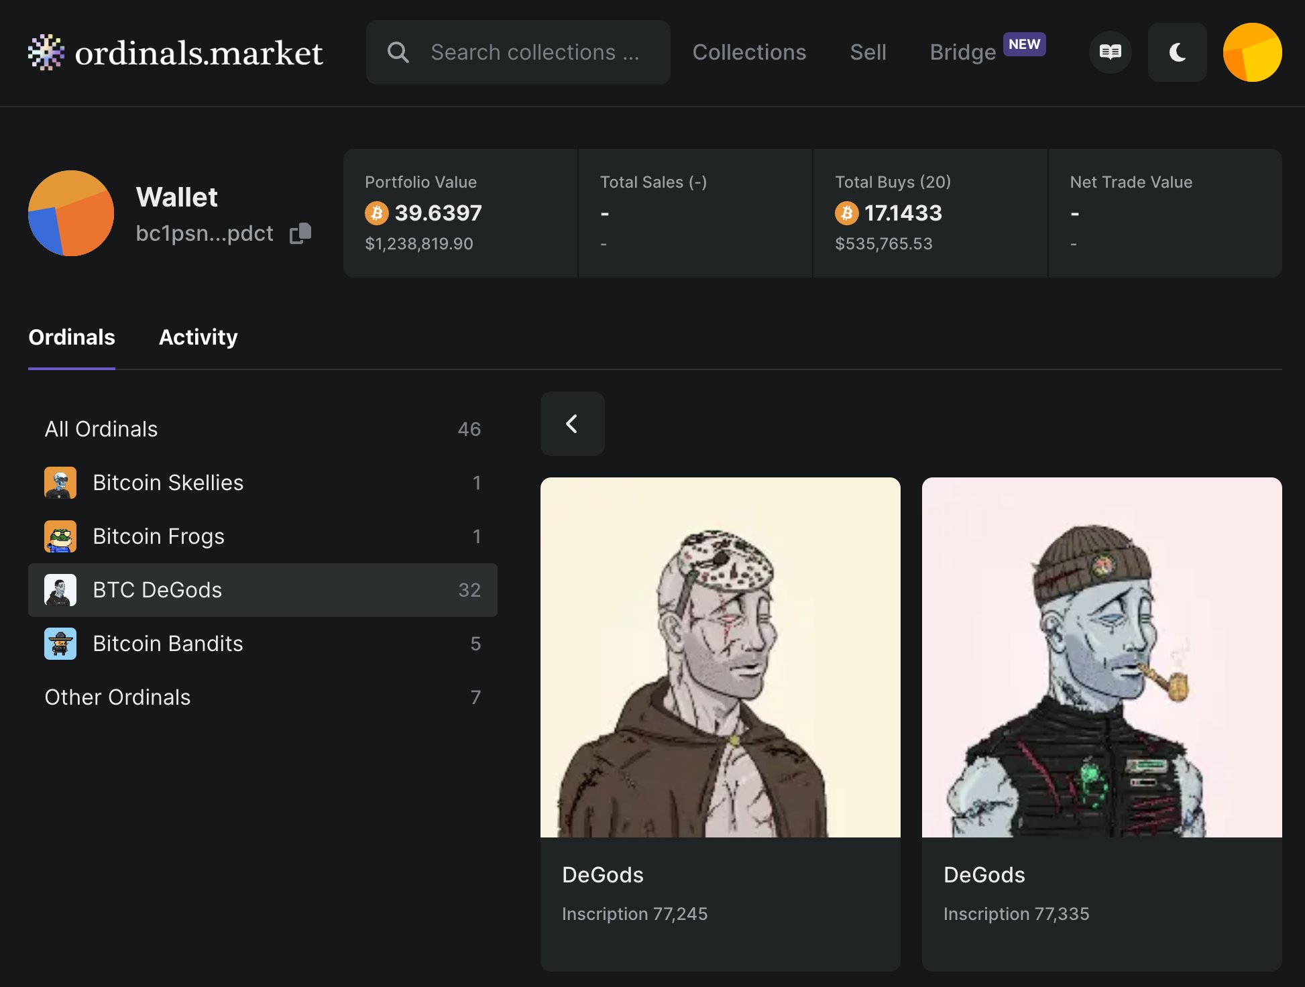This screenshot has height=987, width=1305.
Task: Toggle dark mode moon button
Action: click(1177, 52)
